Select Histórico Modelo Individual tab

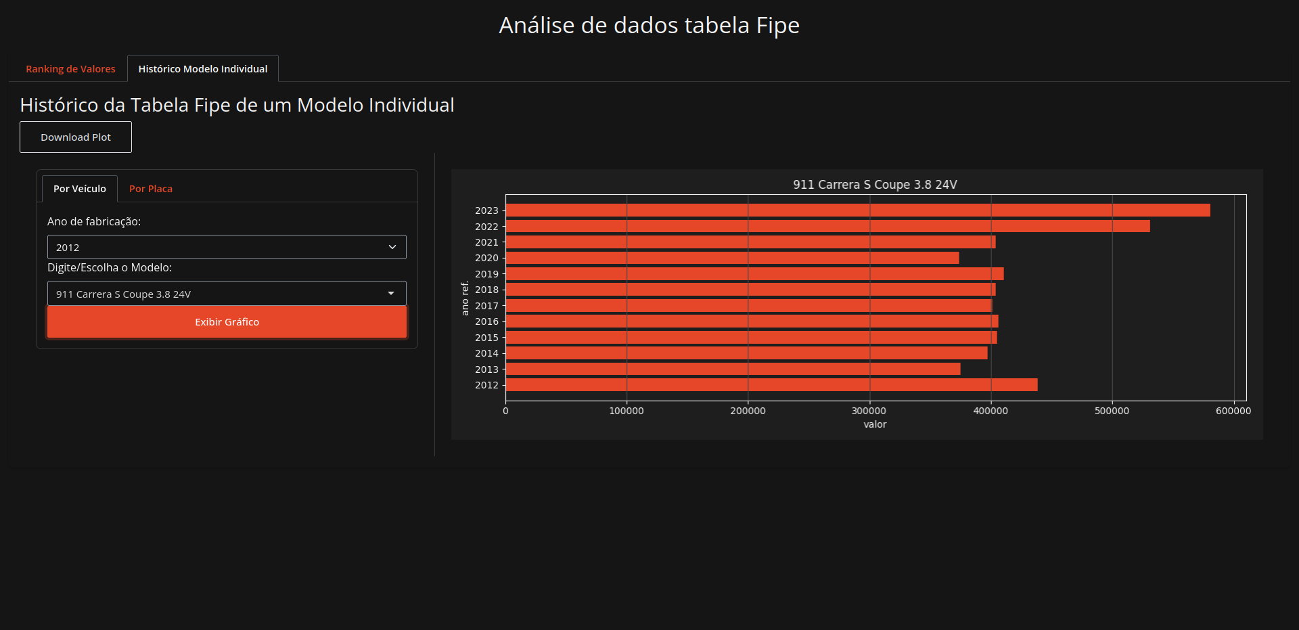pyautogui.click(x=203, y=69)
